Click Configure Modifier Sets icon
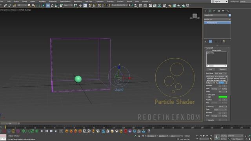251x141 pixels. pos(224,42)
